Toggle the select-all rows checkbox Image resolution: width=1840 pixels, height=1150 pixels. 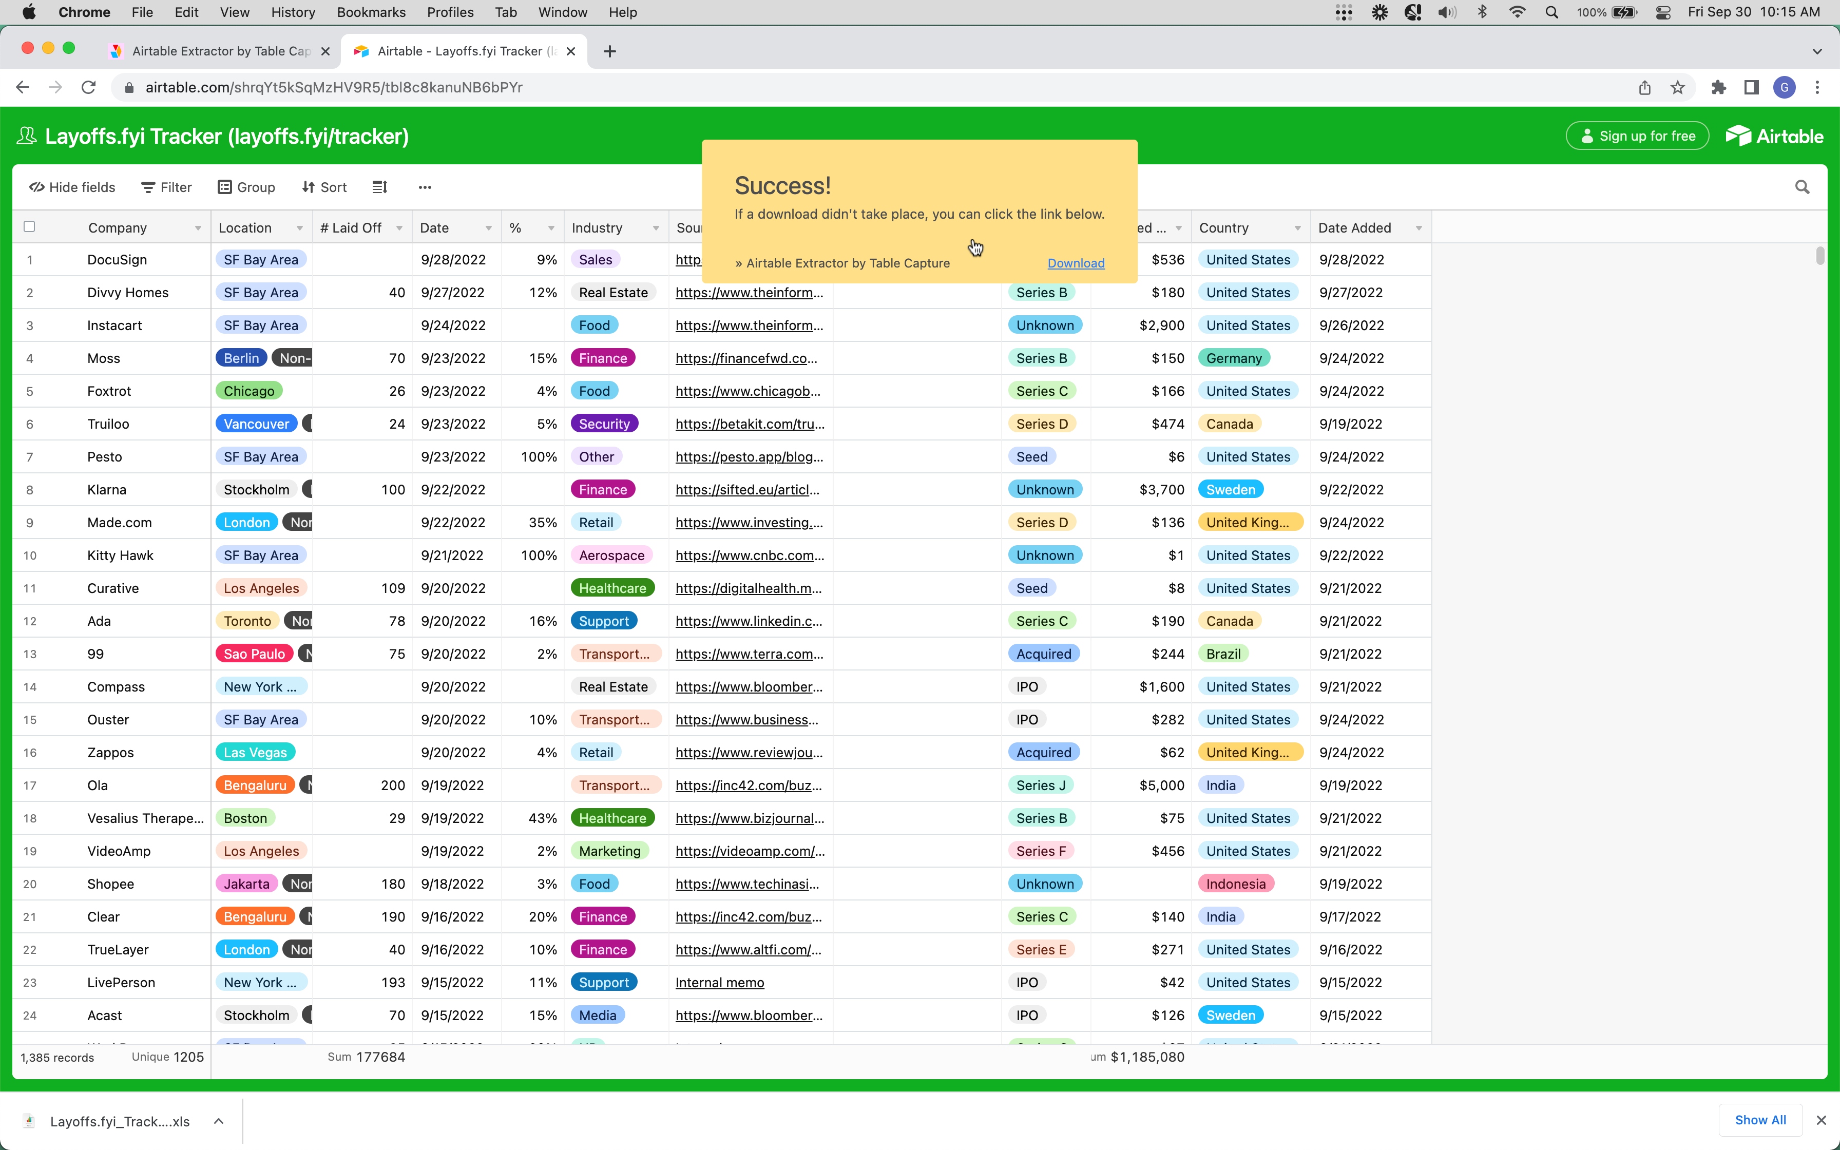(30, 226)
